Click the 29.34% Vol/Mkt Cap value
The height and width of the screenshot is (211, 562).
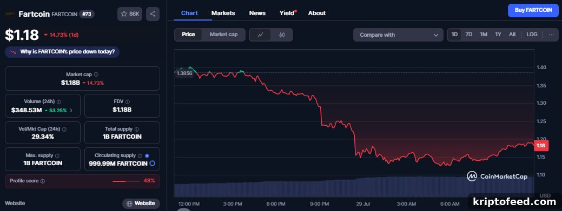pos(42,137)
